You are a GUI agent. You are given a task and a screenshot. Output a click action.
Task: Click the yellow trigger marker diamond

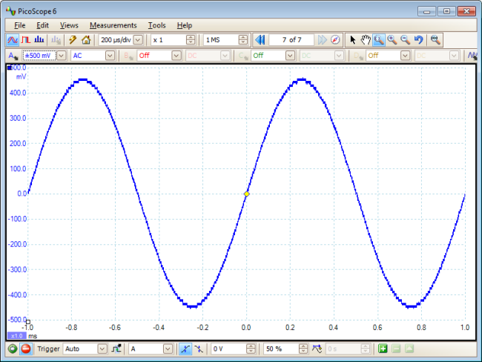point(247,194)
